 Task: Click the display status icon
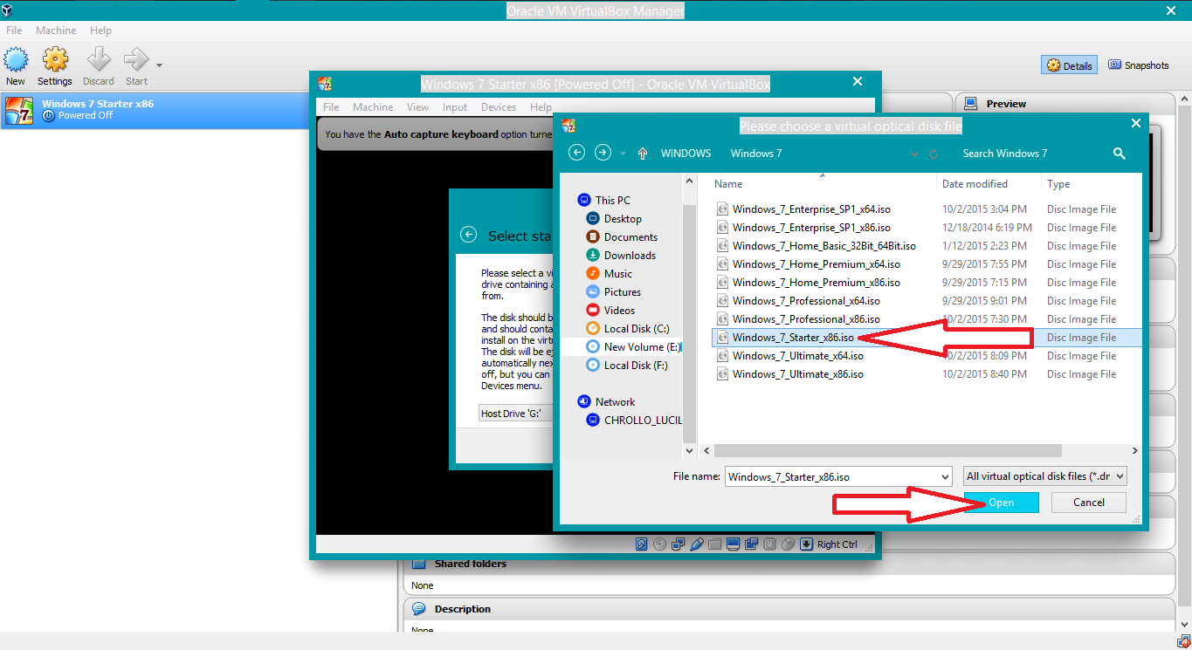pos(733,544)
